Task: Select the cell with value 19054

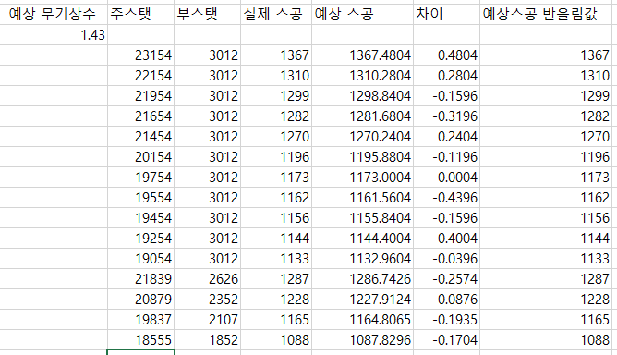Action: coord(141,259)
